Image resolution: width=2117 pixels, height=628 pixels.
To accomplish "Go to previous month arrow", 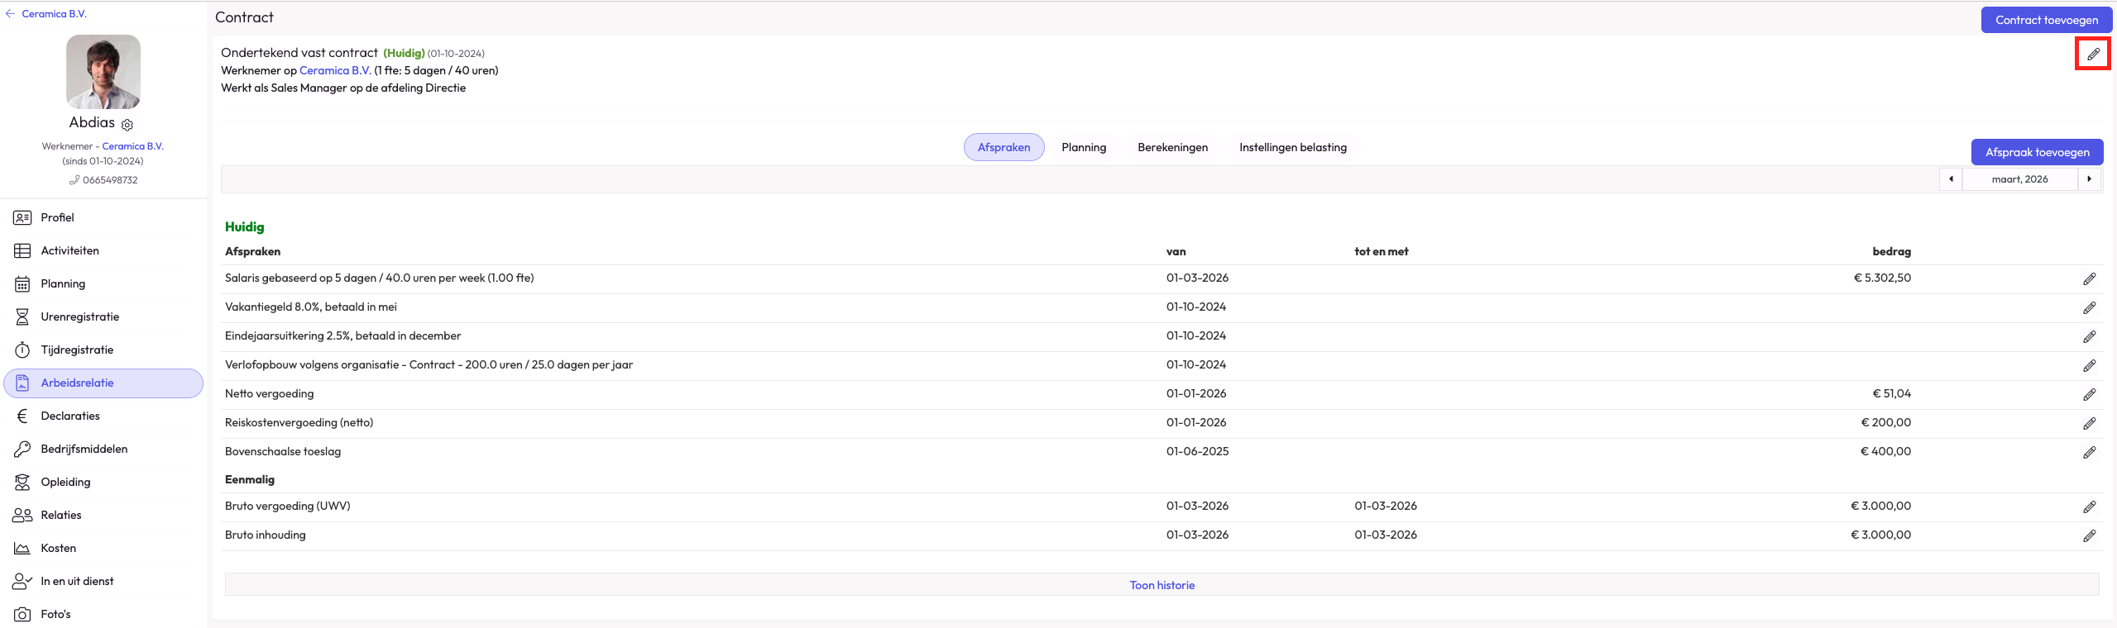I will 1951,179.
